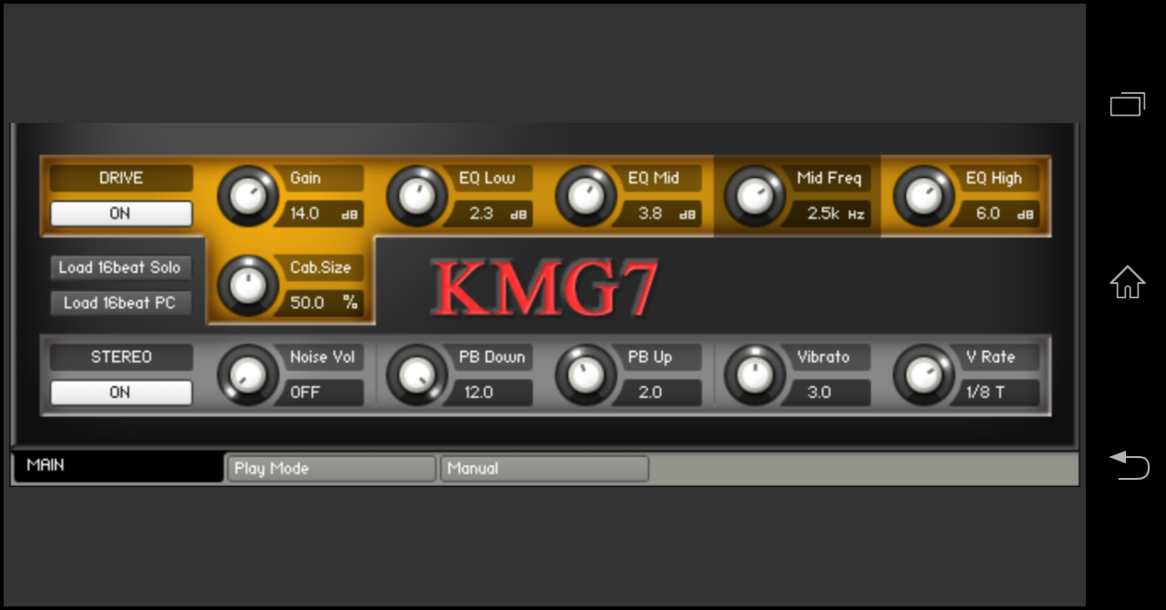
Task: Click the EQ Mid knob
Action: [586, 196]
